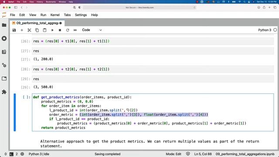Open the Run menu
279x157 pixels.
point(43,15)
